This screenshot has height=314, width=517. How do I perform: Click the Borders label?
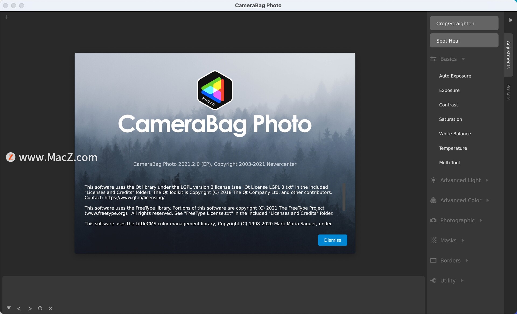pyautogui.click(x=450, y=260)
